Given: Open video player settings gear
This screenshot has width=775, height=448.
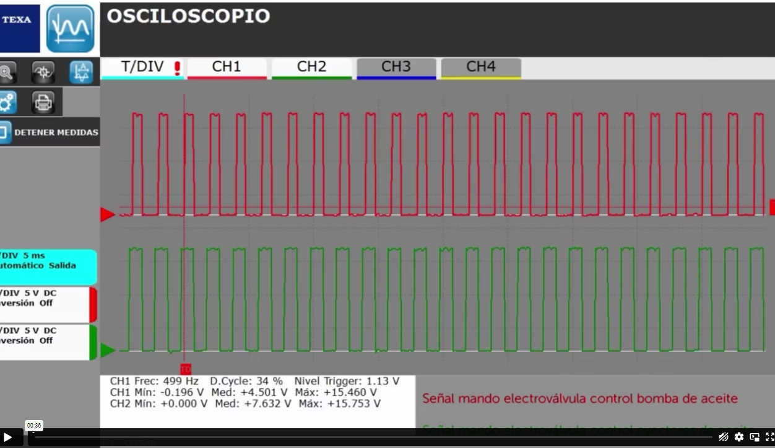Looking at the screenshot, I should click(739, 437).
